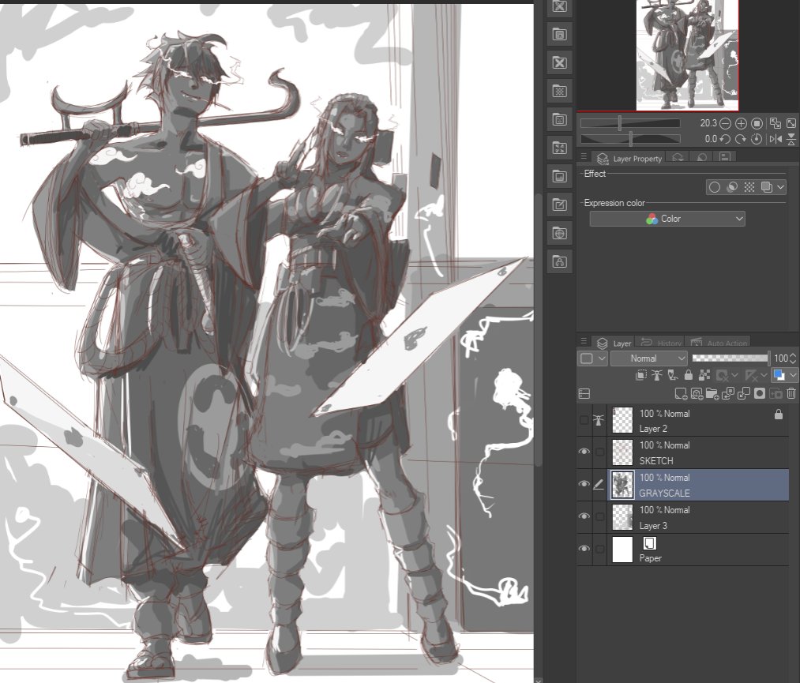The image size is (800, 683).
Task: Apply the Tone effect dotted icon
Action: pyautogui.click(x=749, y=187)
